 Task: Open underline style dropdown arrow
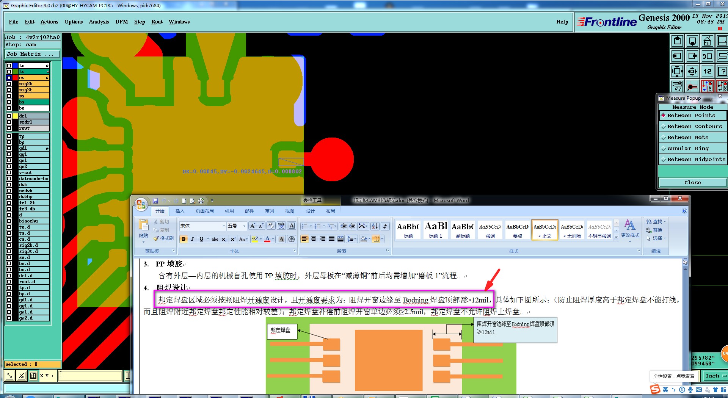pos(208,239)
